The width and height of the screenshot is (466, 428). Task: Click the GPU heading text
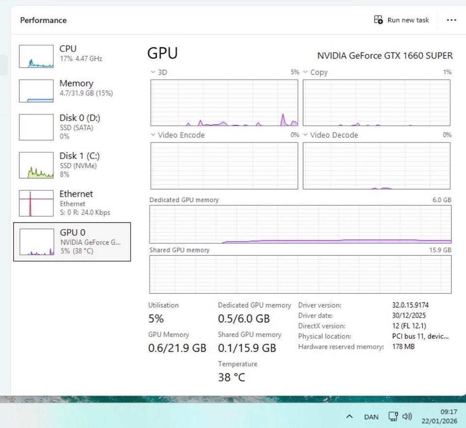162,53
